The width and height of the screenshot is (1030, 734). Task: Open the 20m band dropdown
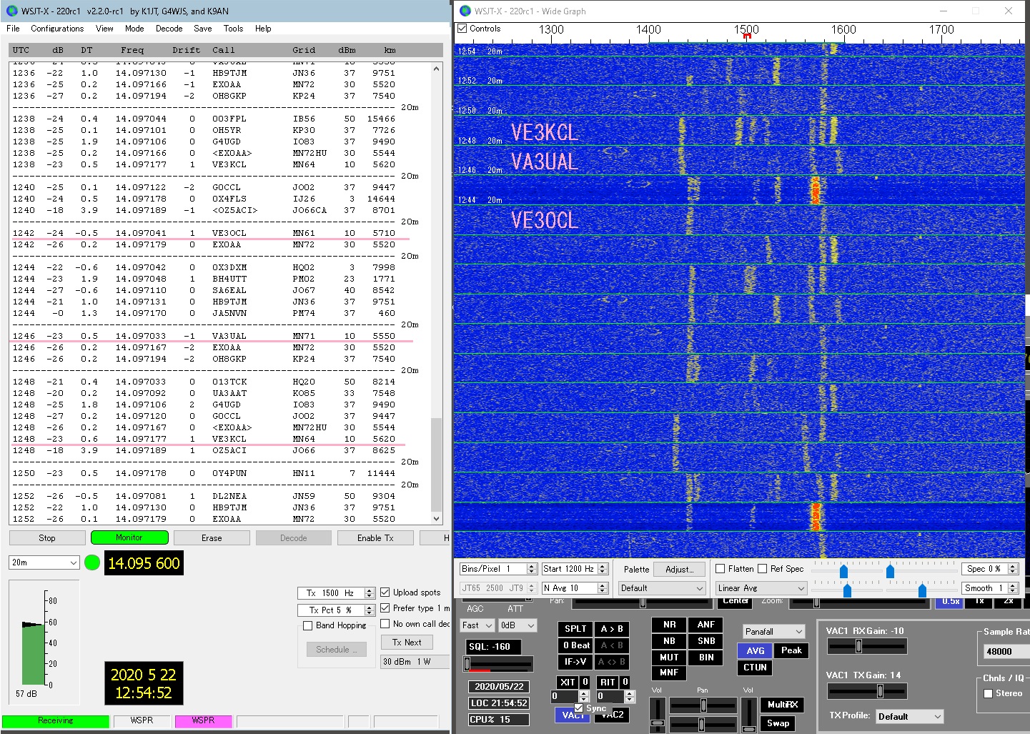pos(44,562)
